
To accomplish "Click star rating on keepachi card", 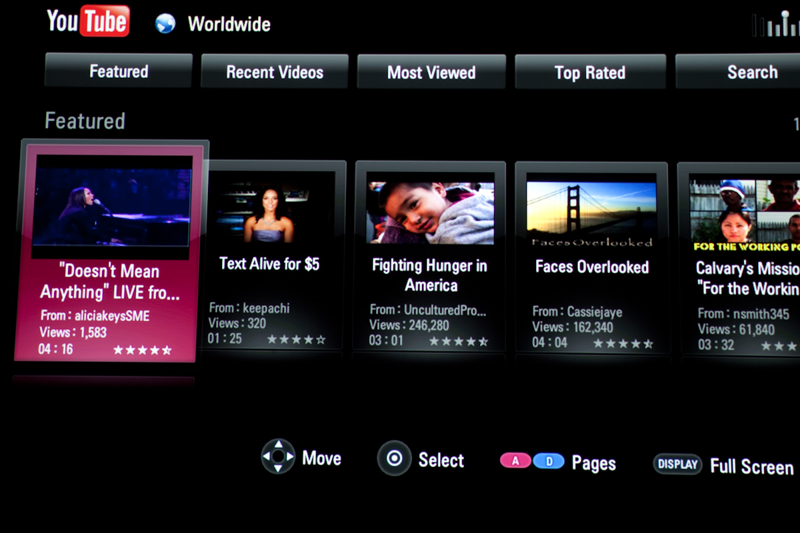I will 297,339.
